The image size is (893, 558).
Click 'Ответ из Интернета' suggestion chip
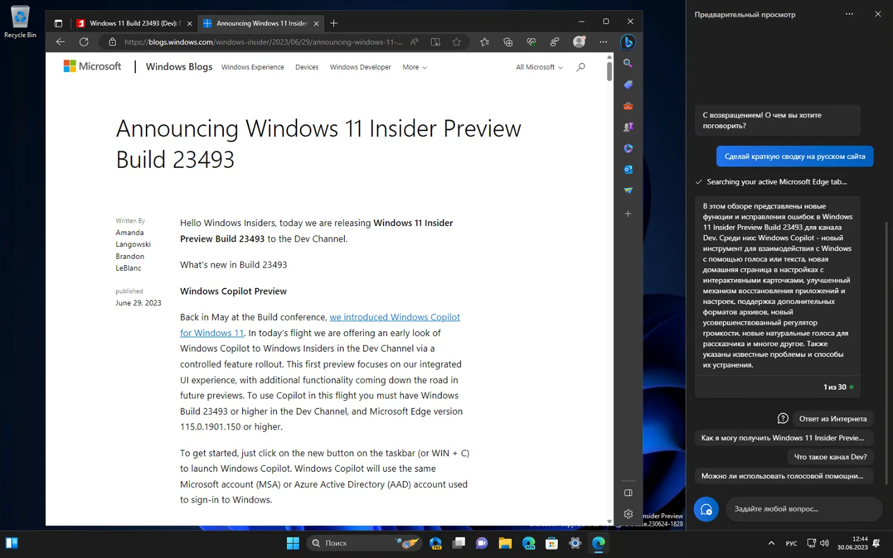pyautogui.click(x=832, y=419)
